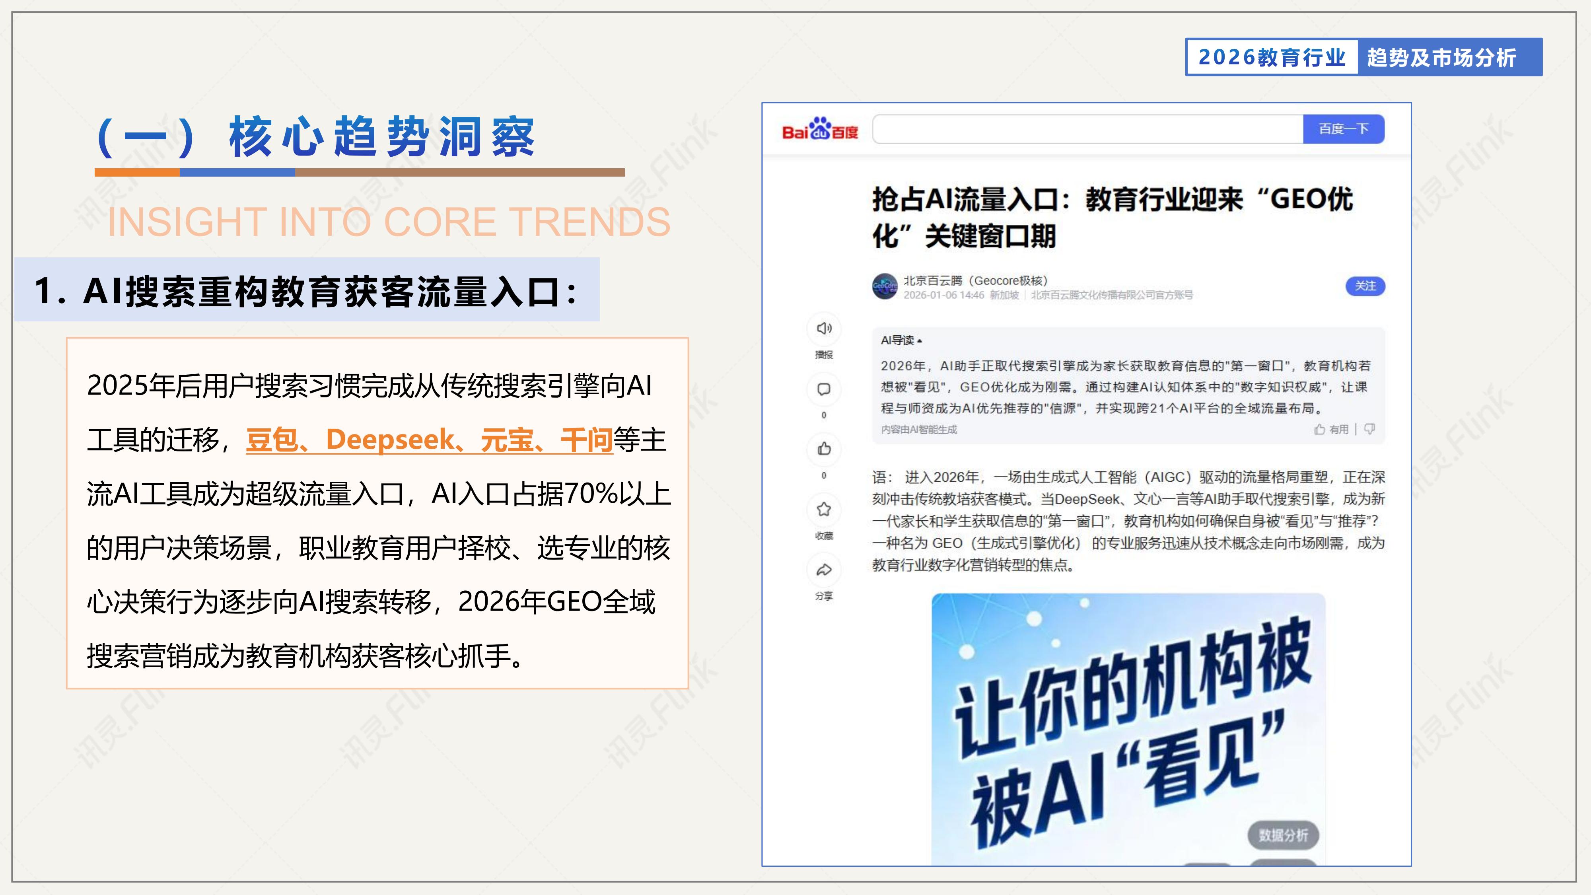Image resolution: width=1591 pixels, height=895 pixels.
Task: Collapse the AI导读 section
Action: click(x=901, y=340)
